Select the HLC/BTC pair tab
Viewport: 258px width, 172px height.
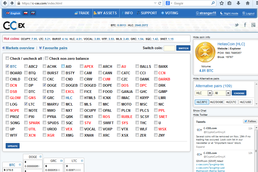coord(202,102)
